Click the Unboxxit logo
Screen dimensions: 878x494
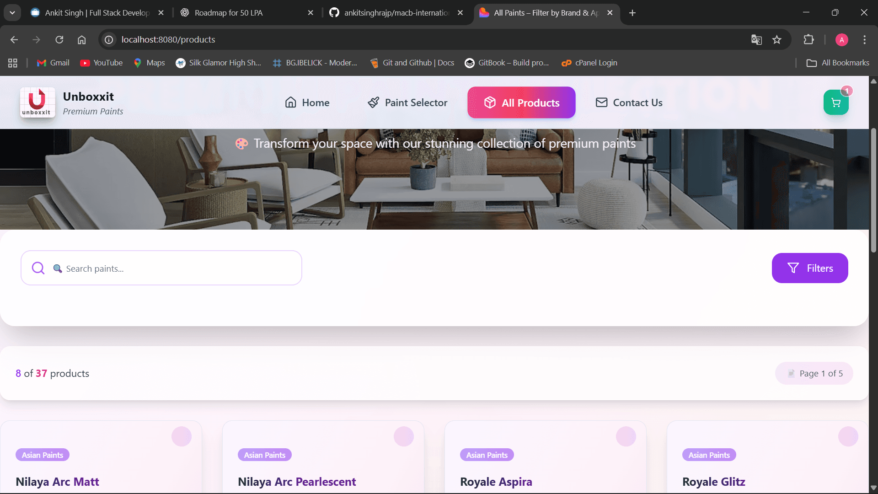click(x=37, y=102)
